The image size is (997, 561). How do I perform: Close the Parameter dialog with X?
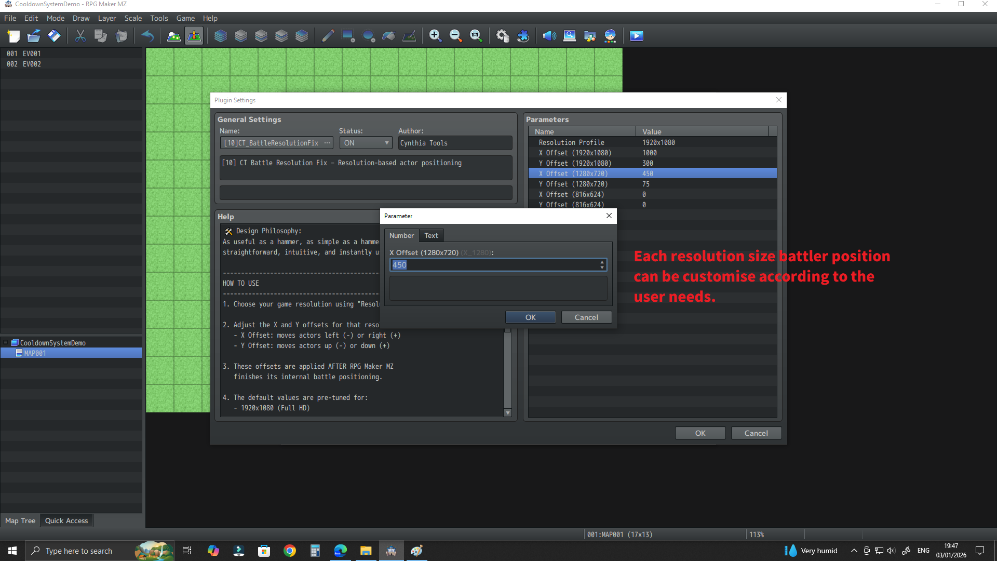pyautogui.click(x=609, y=216)
